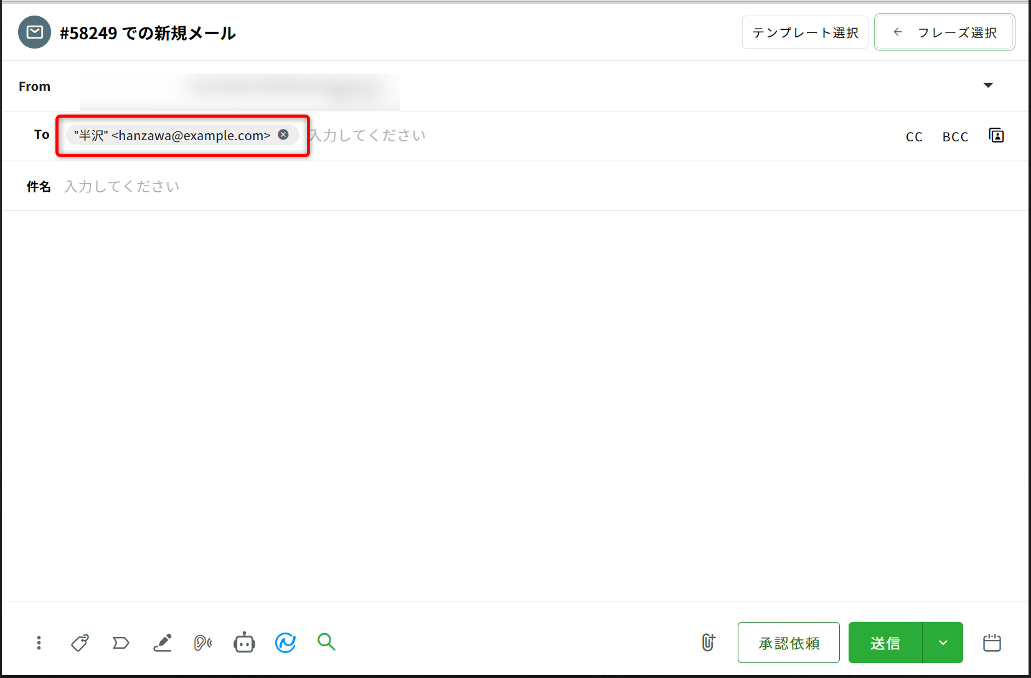The image size is (1031, 678).
Task: Click the 承認依頼 approval request button
Action: (788, 643)
